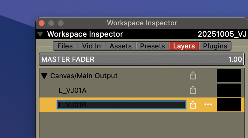Image resolution: width=248 pixels, height=138 pixels.
Task: Collapse the Canvas/Main Output tree
Action: (x=44, y=76)
